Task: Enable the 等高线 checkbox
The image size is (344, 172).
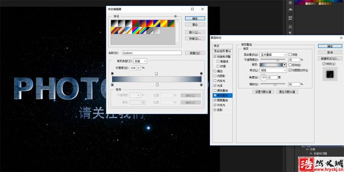Action: (218, 62)
